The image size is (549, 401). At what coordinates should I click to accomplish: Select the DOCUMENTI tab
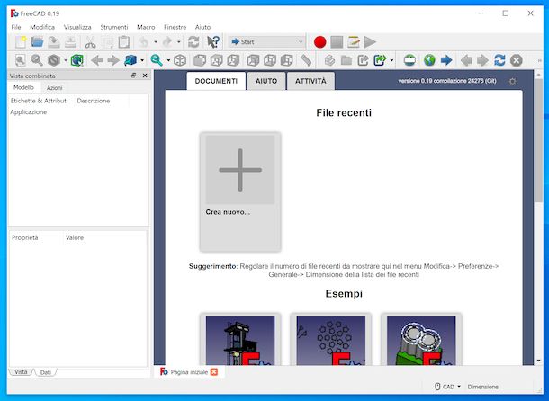coord(216,81)
